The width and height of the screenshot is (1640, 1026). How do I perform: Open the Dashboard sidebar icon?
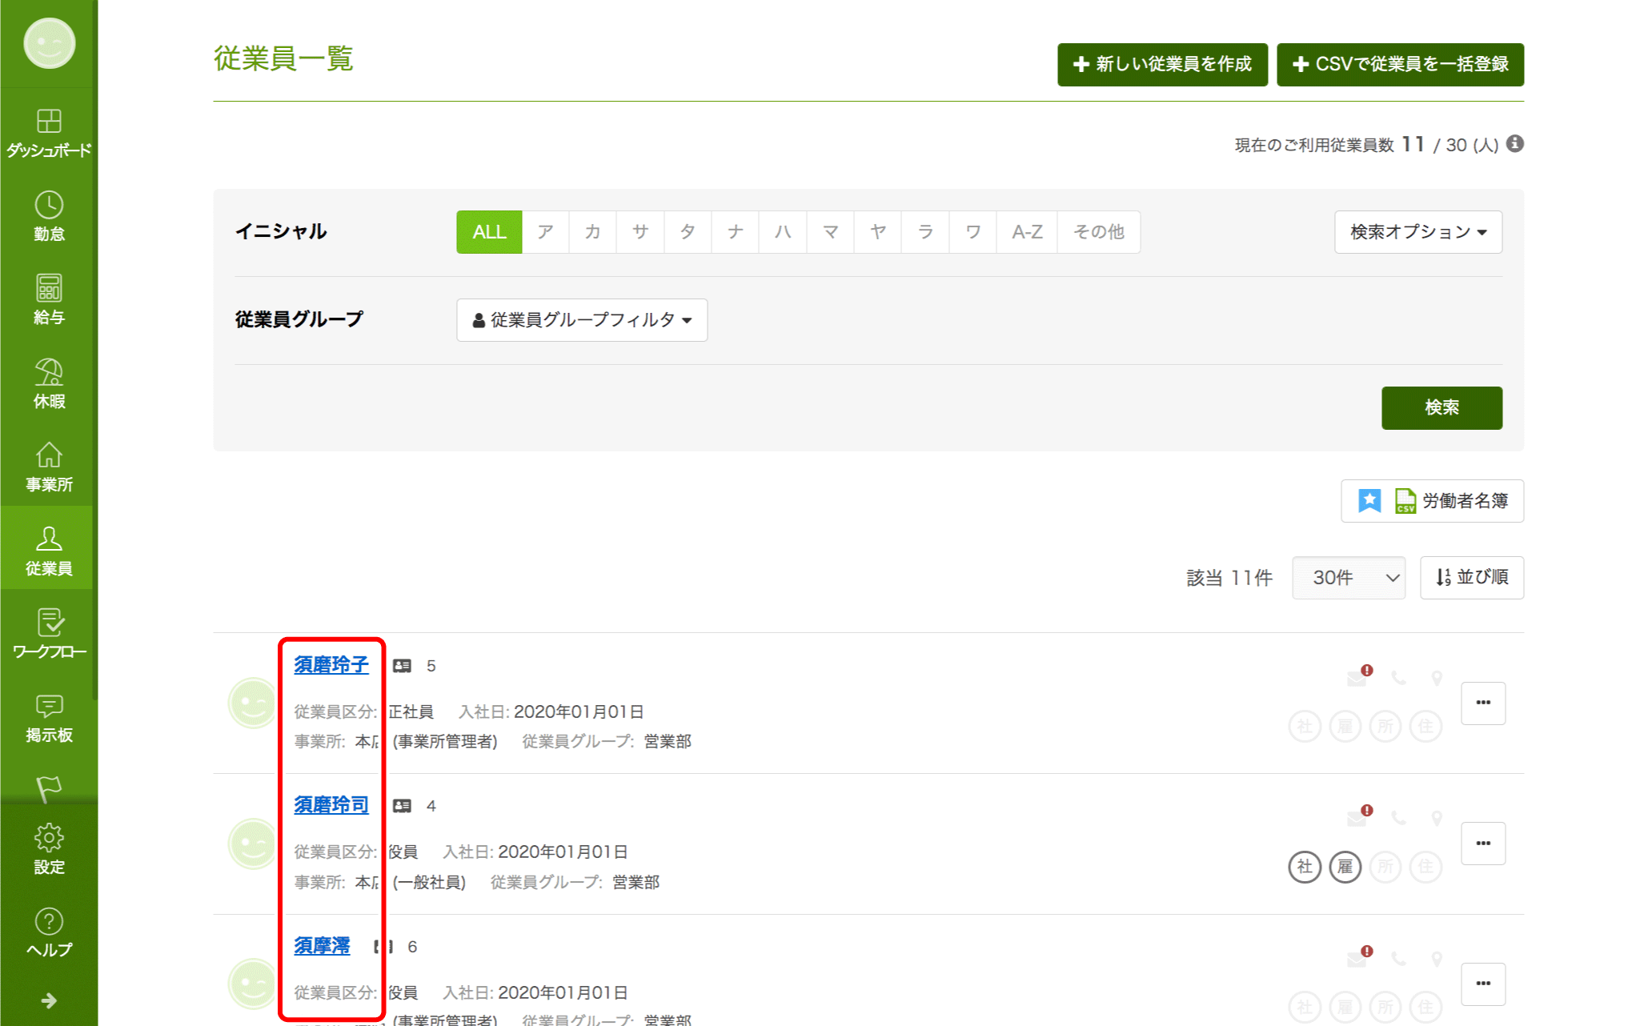coord(49,132)
